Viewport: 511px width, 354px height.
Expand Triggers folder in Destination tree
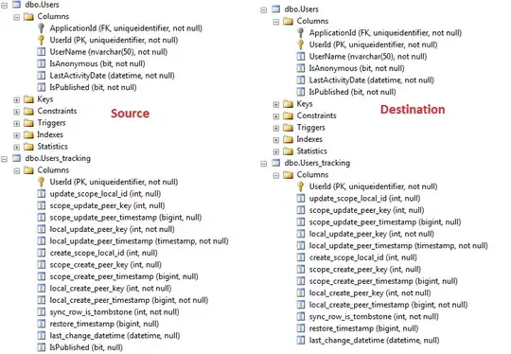pos(275,128)
